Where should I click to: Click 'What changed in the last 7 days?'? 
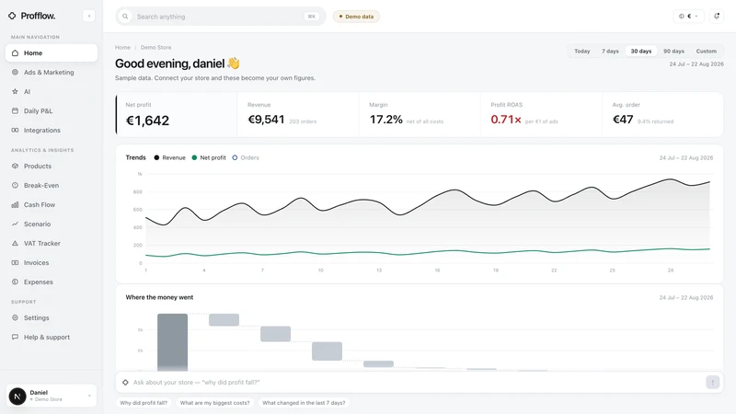(304, 403)
